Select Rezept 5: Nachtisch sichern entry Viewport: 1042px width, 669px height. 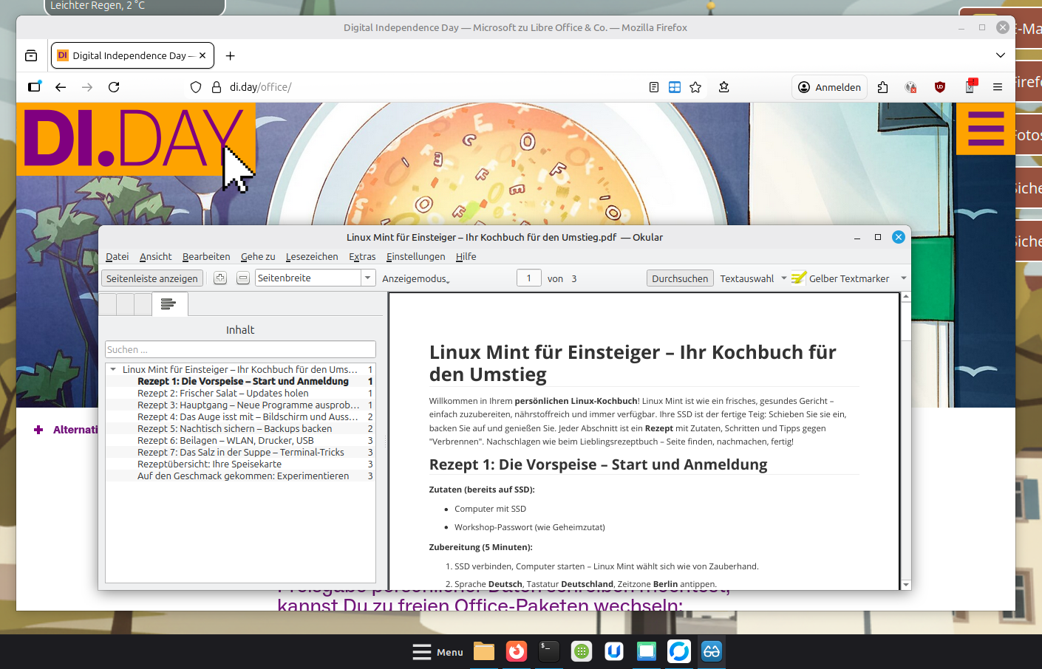point(234,428)
